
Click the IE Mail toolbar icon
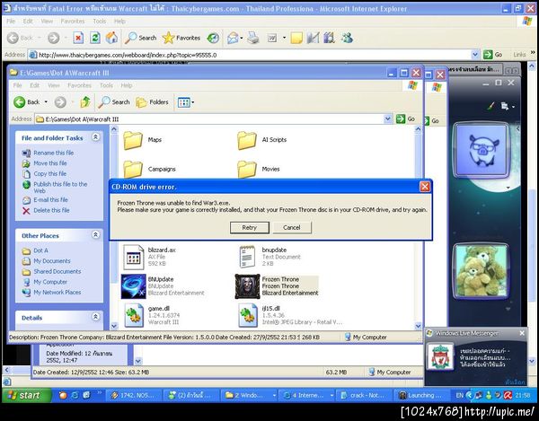[233, 38]
